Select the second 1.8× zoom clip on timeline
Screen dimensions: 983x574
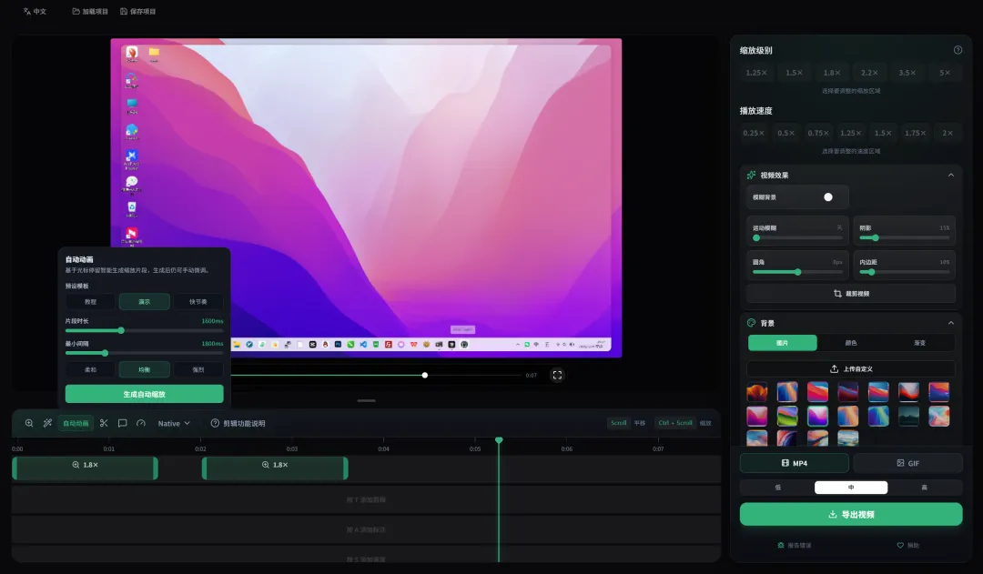tap(275, 468)
